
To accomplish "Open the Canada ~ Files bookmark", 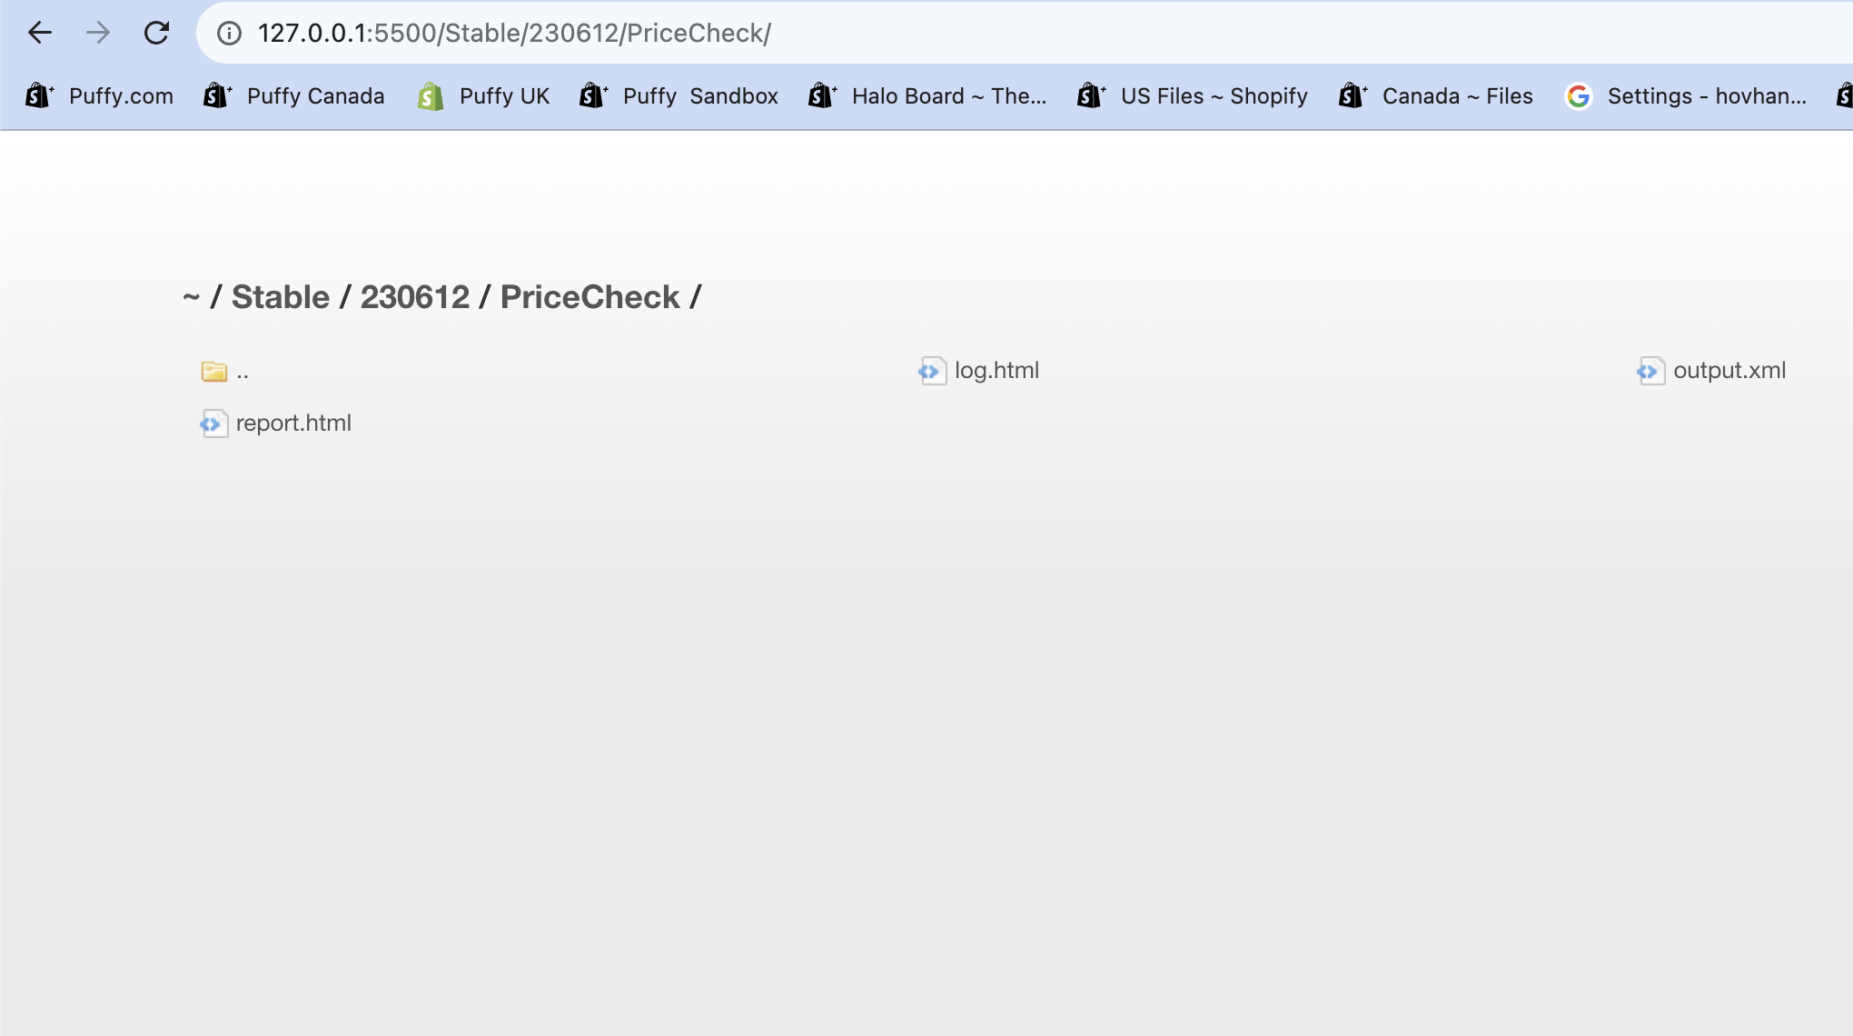I will pyautogui.click(x=1436, y=96).
